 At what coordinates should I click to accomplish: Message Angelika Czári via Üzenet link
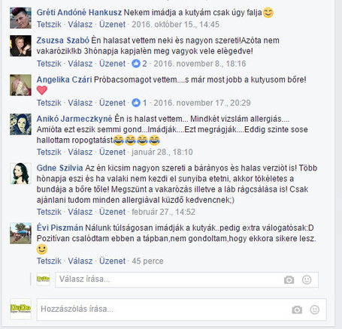[112, 103]
